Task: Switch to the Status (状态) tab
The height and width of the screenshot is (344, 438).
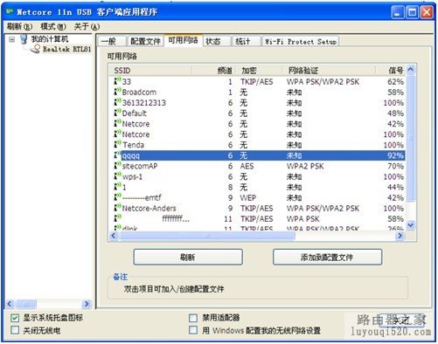Action: pos(217,41)
